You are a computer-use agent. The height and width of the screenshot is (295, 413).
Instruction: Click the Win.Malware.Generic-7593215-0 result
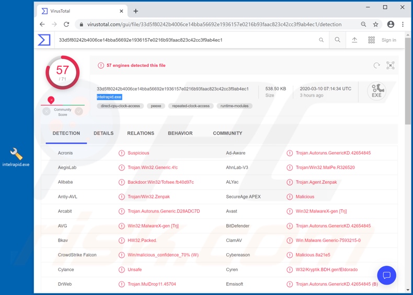[x=328, y=241]
